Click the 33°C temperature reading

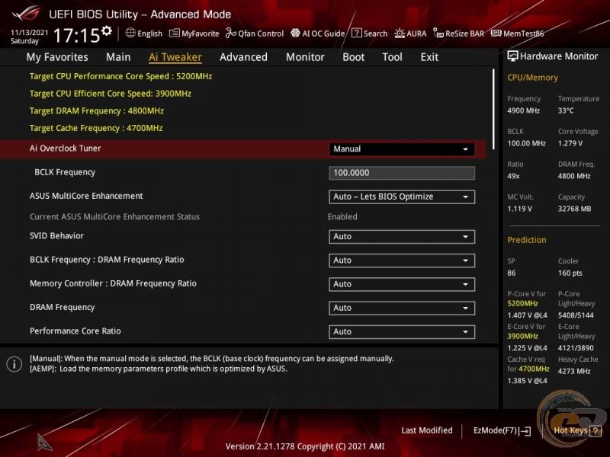click(x=566, y=110)
